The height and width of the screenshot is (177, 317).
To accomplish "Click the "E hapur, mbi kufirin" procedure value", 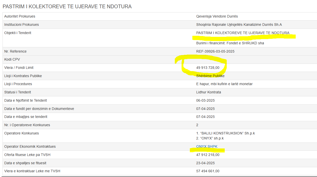I will click(x=224, y=84).
